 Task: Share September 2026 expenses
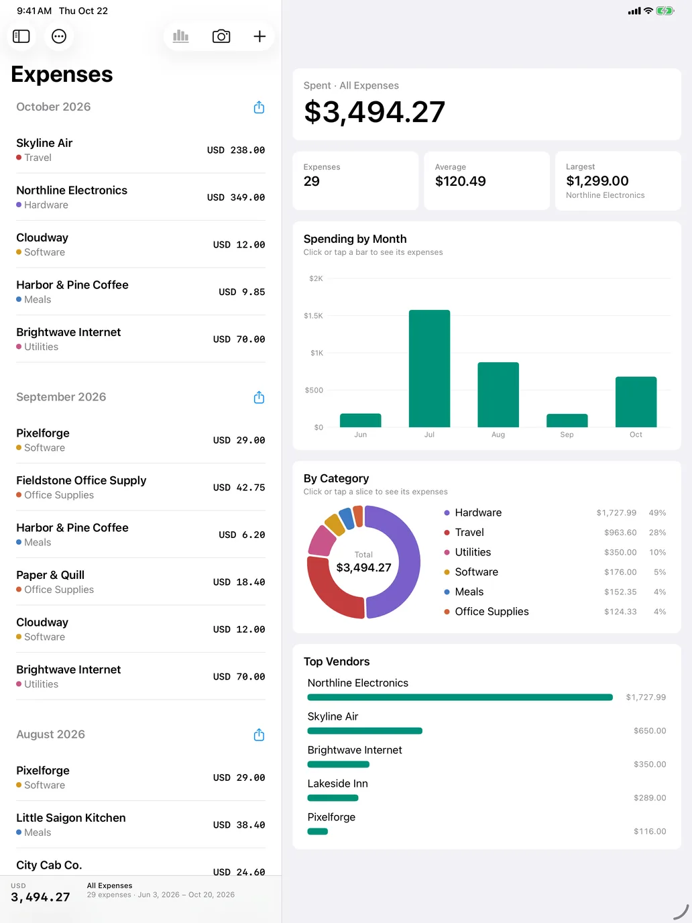259,397
